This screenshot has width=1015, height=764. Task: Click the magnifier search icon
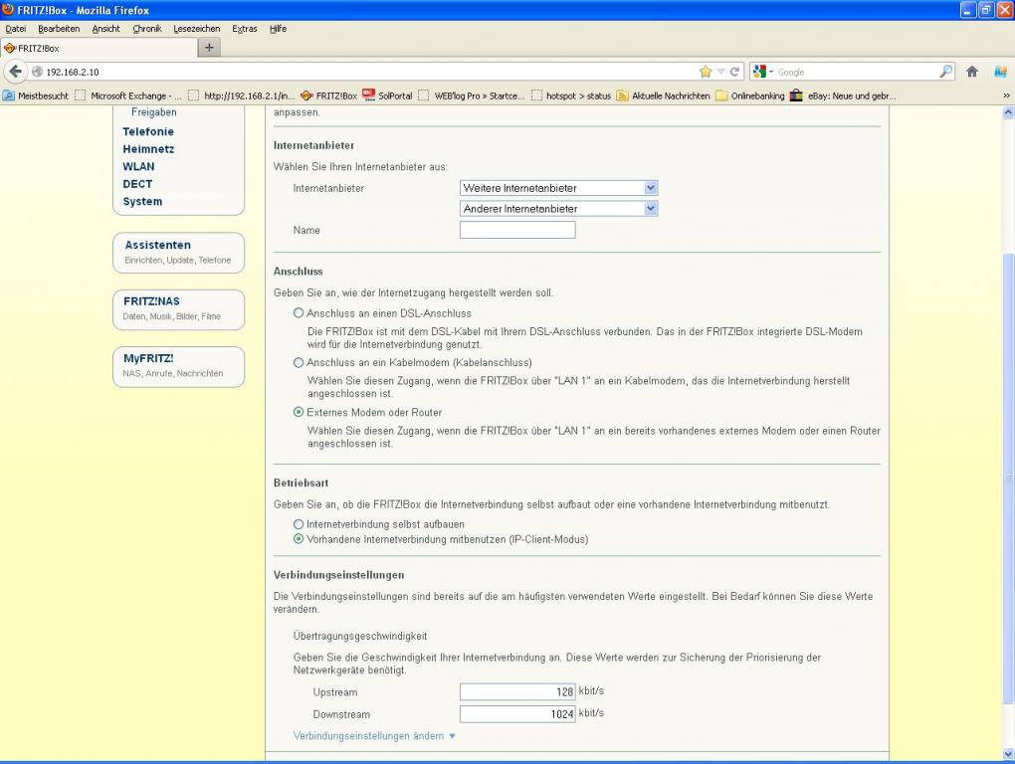(945, 72)
